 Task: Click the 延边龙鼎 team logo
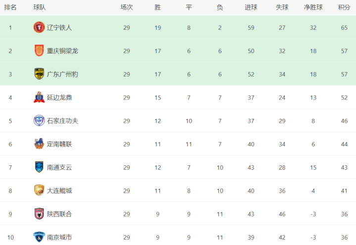pos(39,98)
